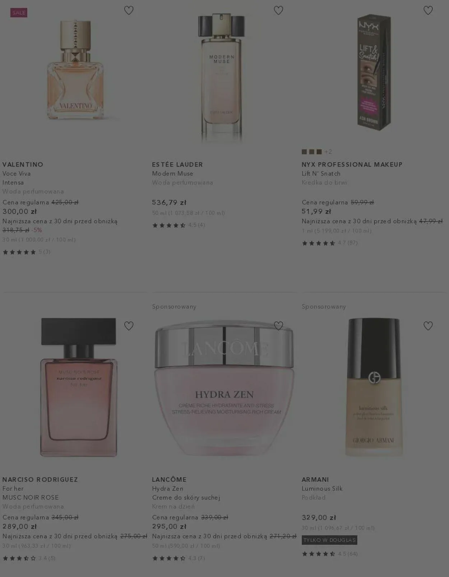Image resolution: width=449 pixels, height=577 pixels.
Task: Open the NYX PROFESSIONAL MAKEUP brand link
Action: coord(352,164)
